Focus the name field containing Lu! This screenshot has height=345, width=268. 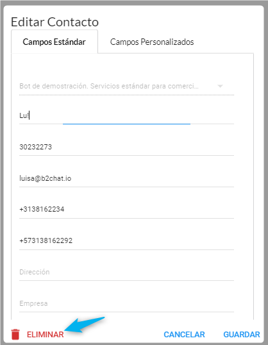(126, 115)
